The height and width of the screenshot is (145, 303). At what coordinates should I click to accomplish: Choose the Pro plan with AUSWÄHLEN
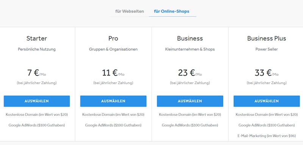(x=113, y=101)
